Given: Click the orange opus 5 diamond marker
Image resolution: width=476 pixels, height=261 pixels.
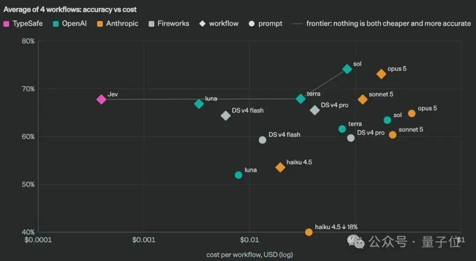Looking at the screenshot, I should click(x=381, y=74).
